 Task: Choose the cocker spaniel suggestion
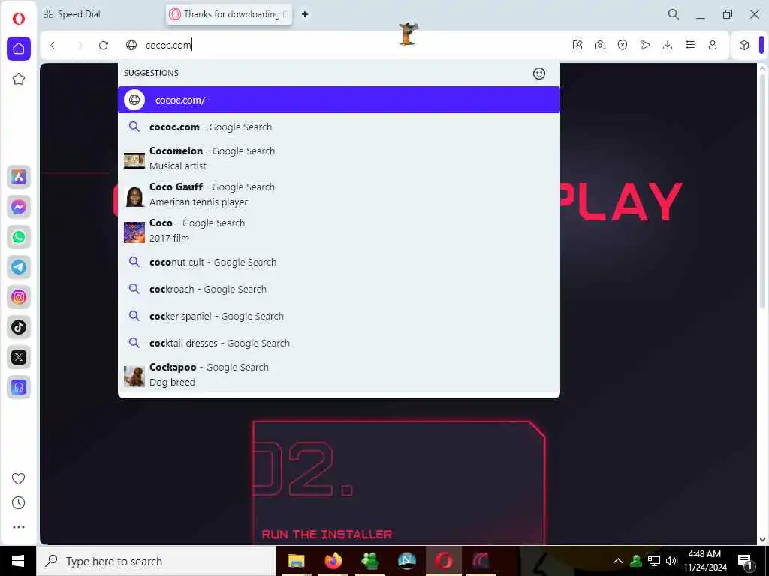click(339, 316)
